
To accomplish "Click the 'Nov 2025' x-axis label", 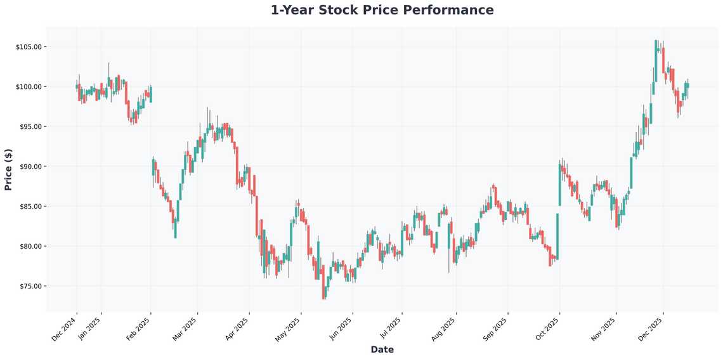I will click(x=605, y=330).
